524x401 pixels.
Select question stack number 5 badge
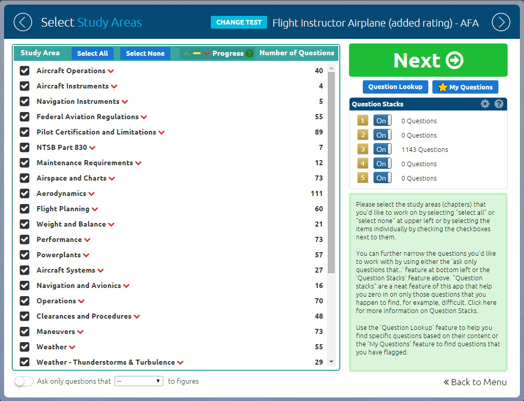pos(363,178)
